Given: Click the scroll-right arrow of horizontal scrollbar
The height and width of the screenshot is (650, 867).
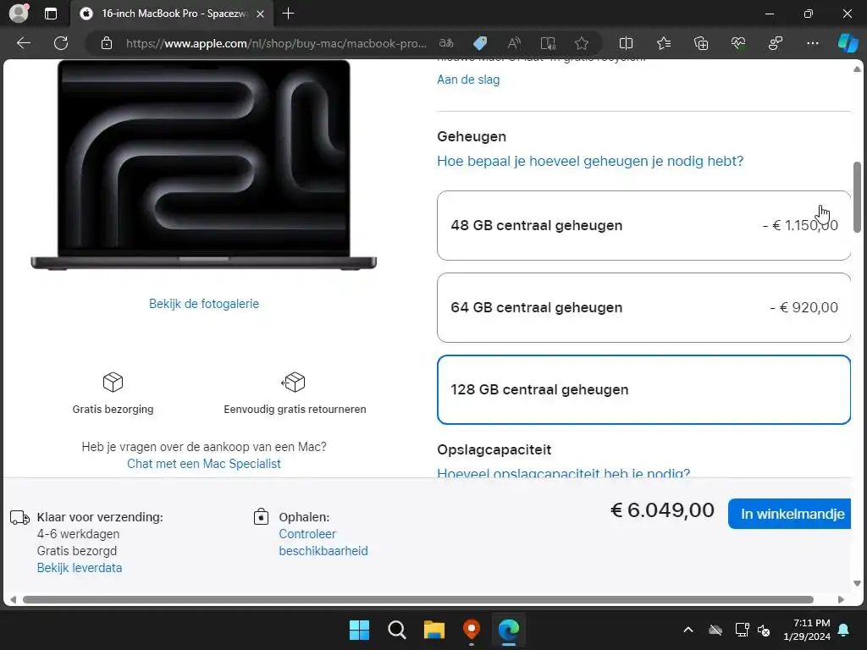Looking at the screenshot, I should coord(841,600).
